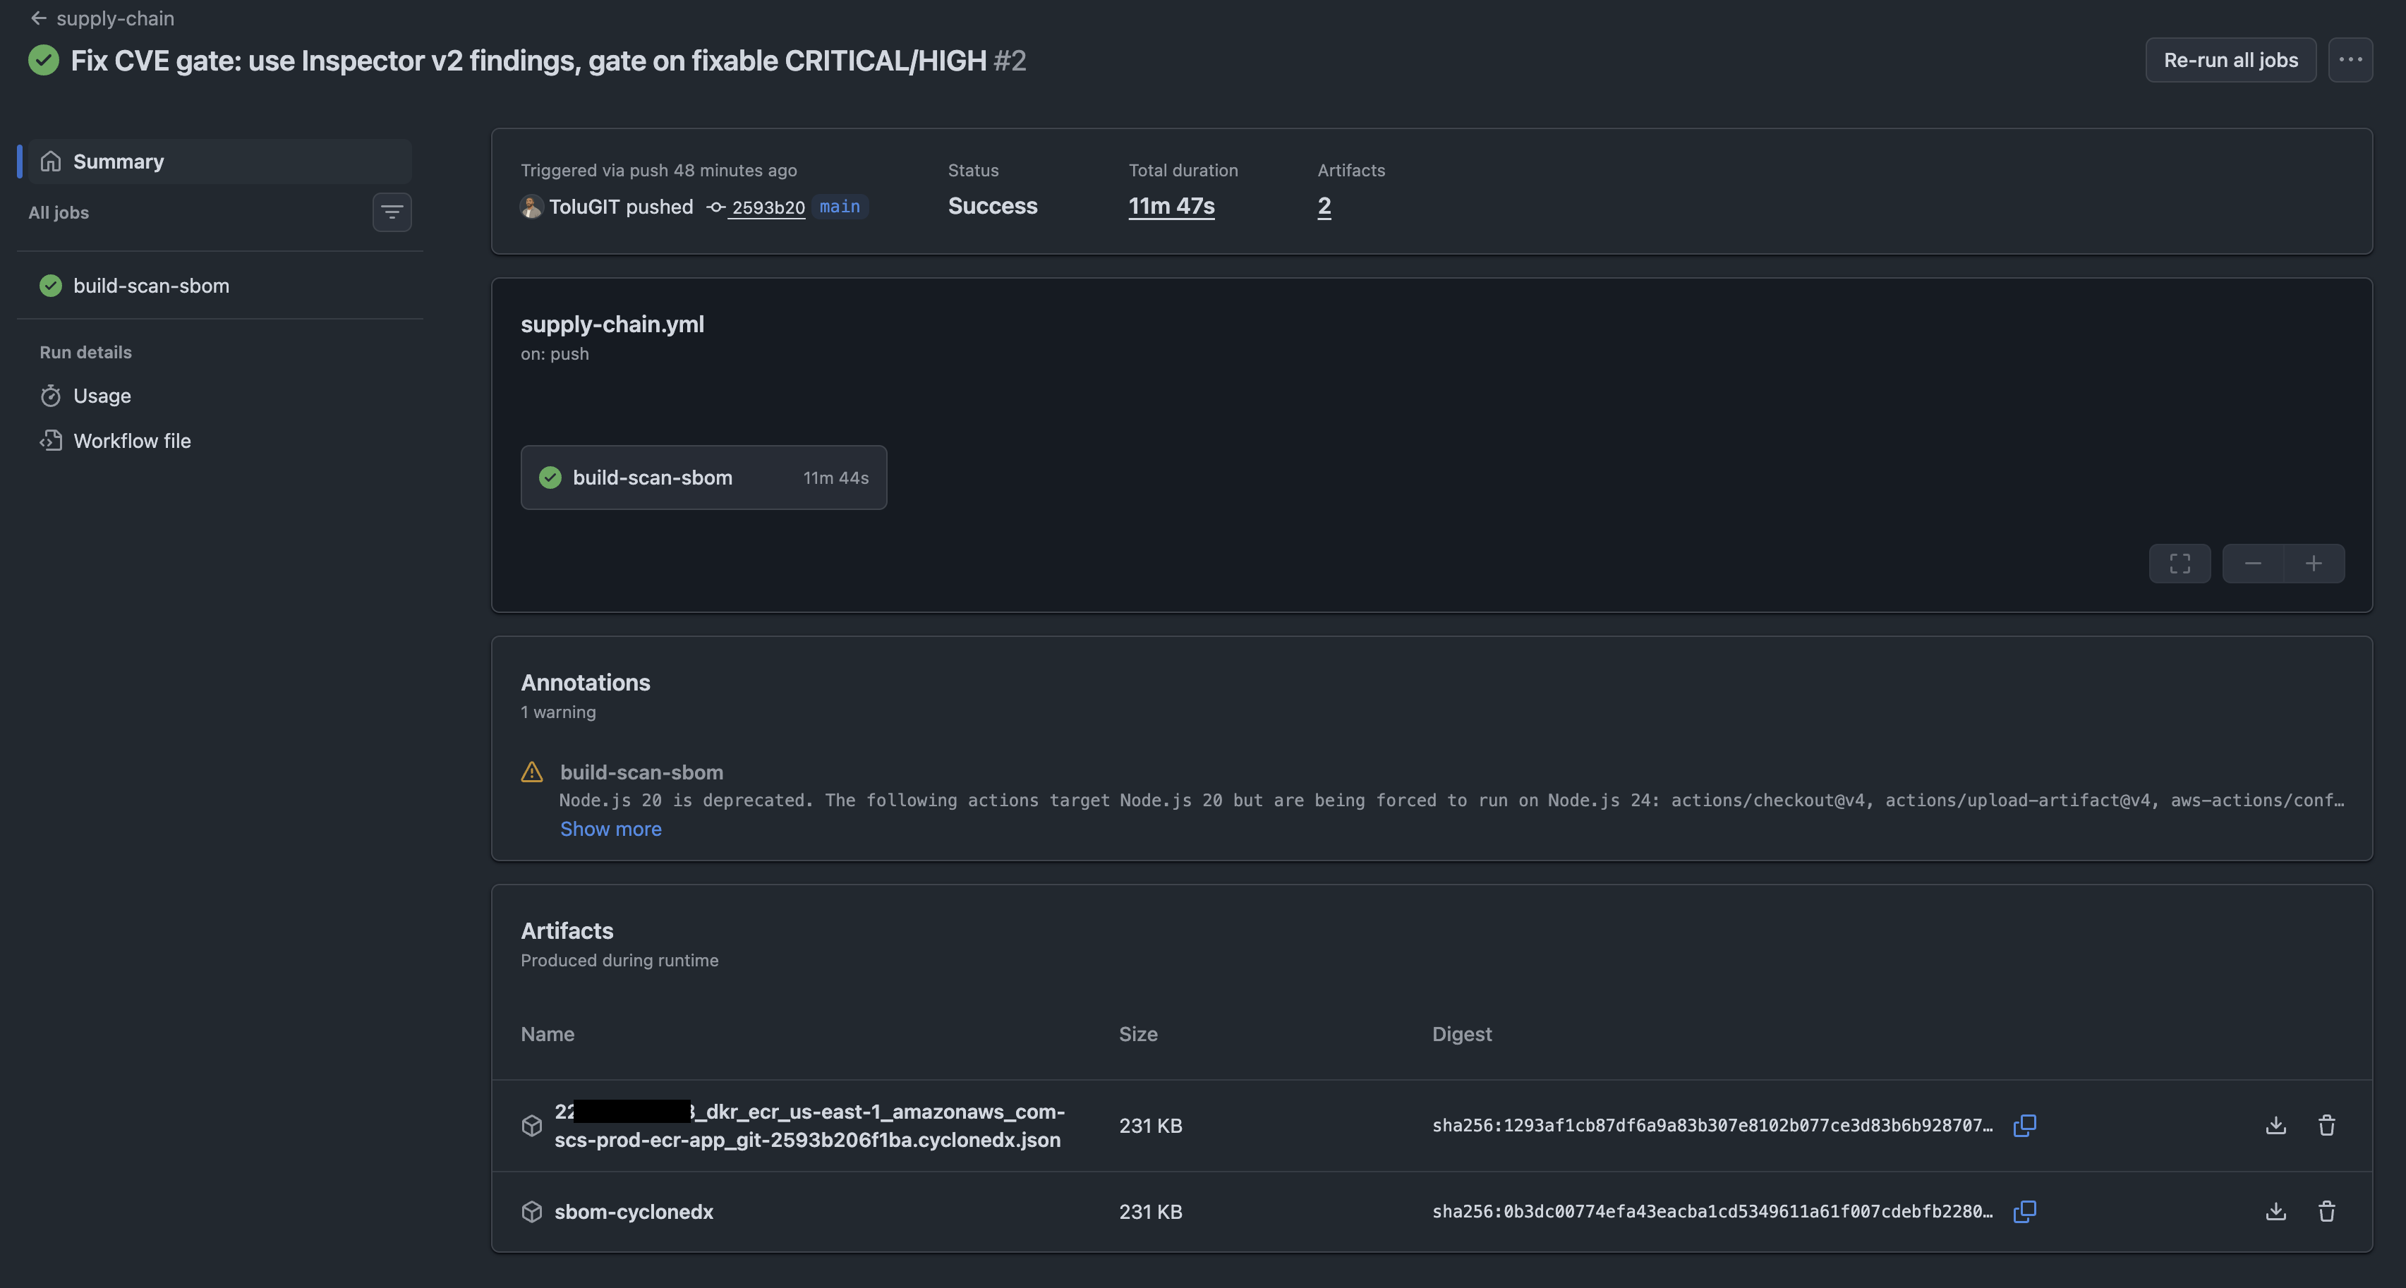The image size is (2406, 1288).
Task: Open build-scan-sbom annotation title
Action: [x=641, y=772]
